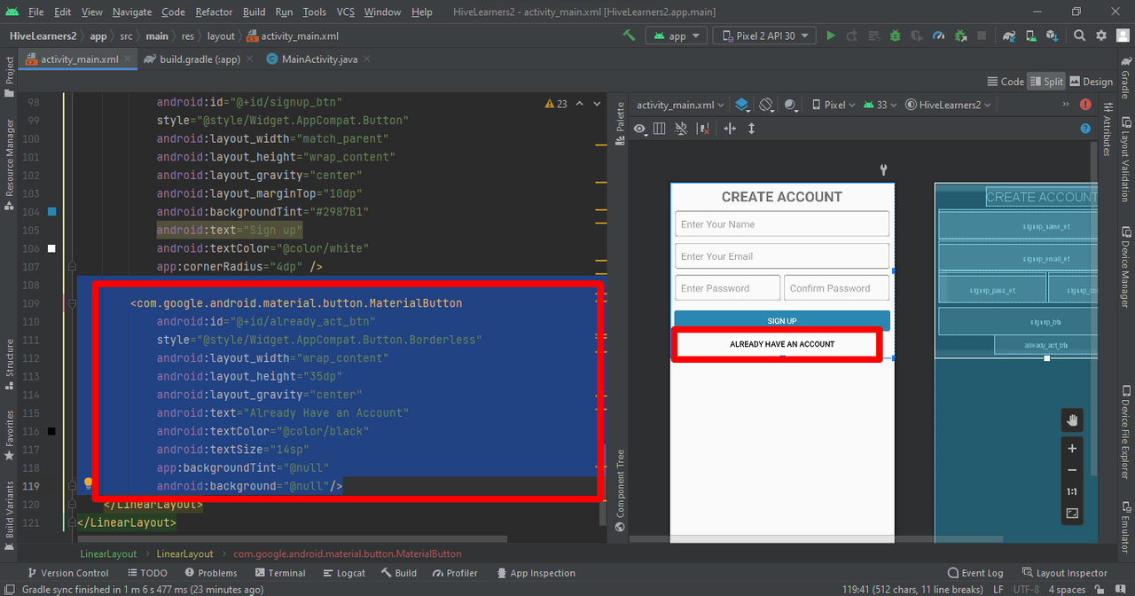This screenshot has width=1135, height=596.
Task: Open the view options eye dropdown
Action: (x=642, y=129)
